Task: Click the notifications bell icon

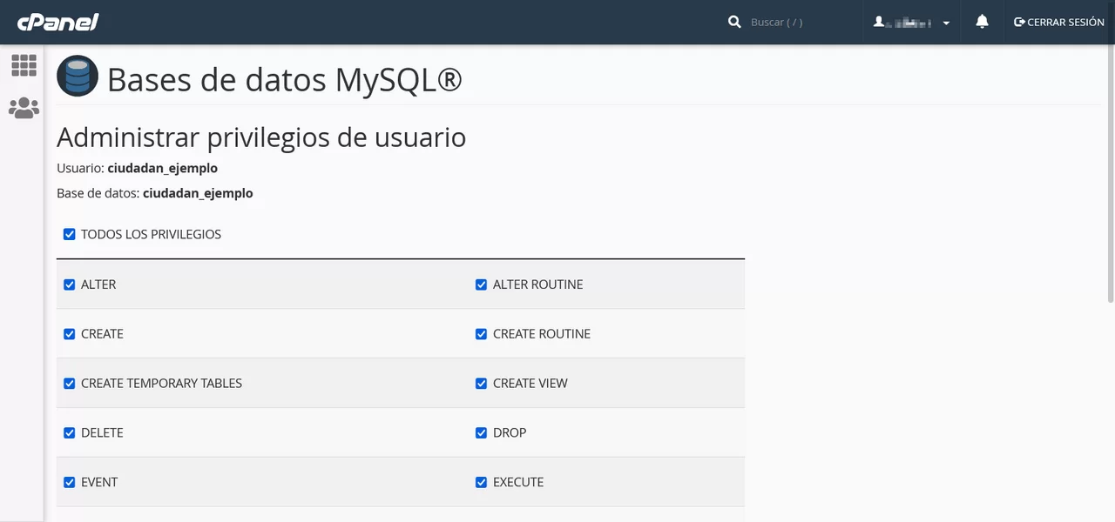Action: pyautogui.click(x=982, y=22)
